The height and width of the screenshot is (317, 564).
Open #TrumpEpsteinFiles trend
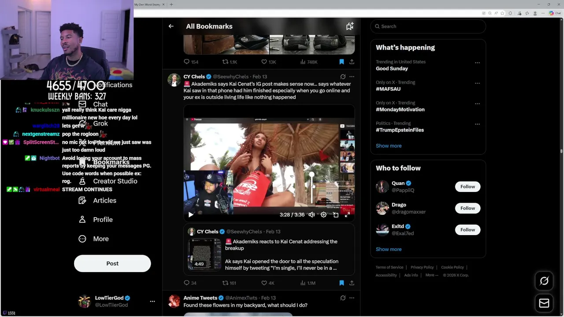click(x=400, y=130)
